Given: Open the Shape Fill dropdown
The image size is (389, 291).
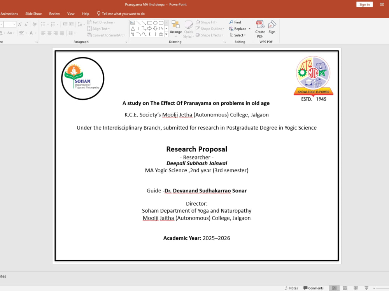Looking at the screenshot, I should tap(207, 22).
